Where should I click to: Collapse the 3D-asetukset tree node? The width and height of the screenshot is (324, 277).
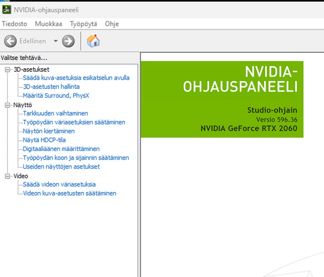click(7, 70)
